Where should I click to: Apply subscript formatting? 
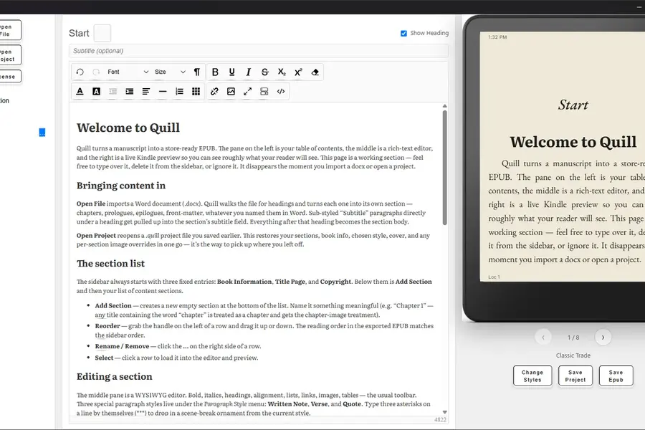coord(282,72)
